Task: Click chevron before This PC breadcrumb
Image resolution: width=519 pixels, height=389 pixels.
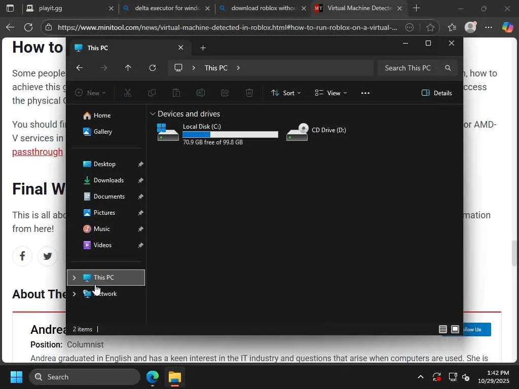Action: click(x=194, y=68)
